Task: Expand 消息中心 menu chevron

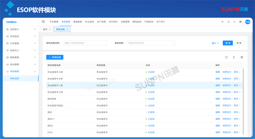Action: pos(35,50)
